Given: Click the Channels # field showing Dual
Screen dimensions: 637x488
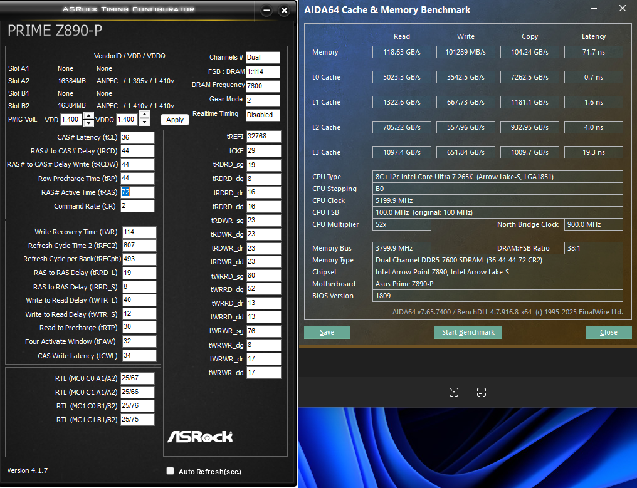Looking at the screenshot, I should pos(263,58).
